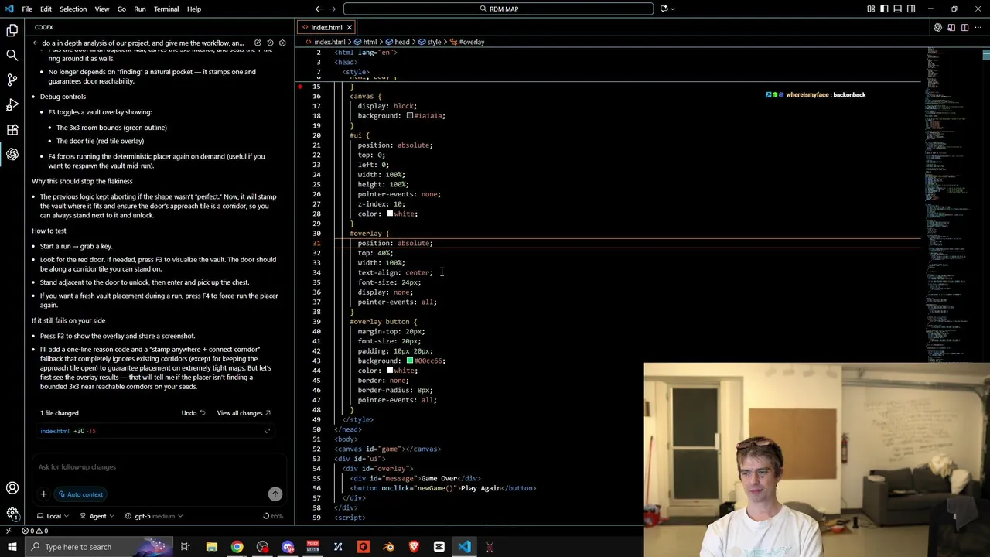Start a new Codex chat
The height and width of the screenshot is (557, 990).
[258, 43]
